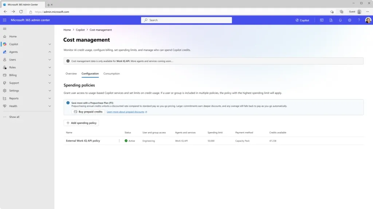Screen dimensions: 373x209
Task: Expand the Copilot sidebar chevron
Action: 50,44
